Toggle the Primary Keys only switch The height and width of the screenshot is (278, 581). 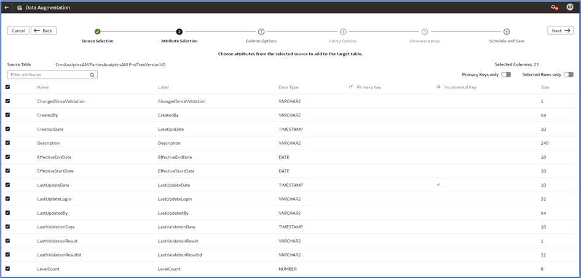(505, 75)
